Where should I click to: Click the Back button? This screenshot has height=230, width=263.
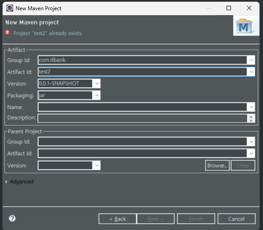(117, 219)
